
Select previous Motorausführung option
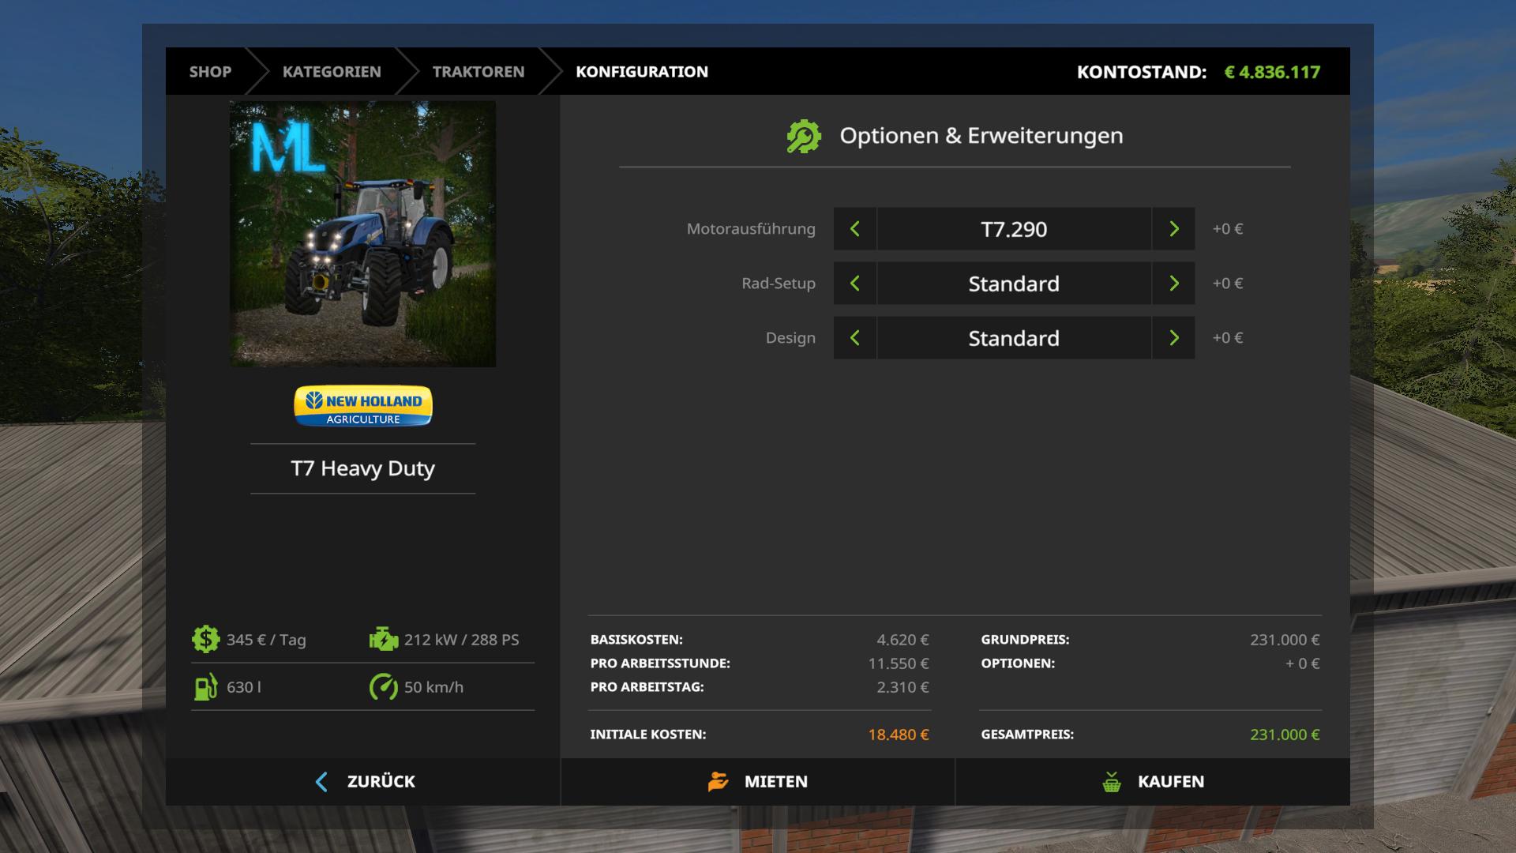pos(854,229)
